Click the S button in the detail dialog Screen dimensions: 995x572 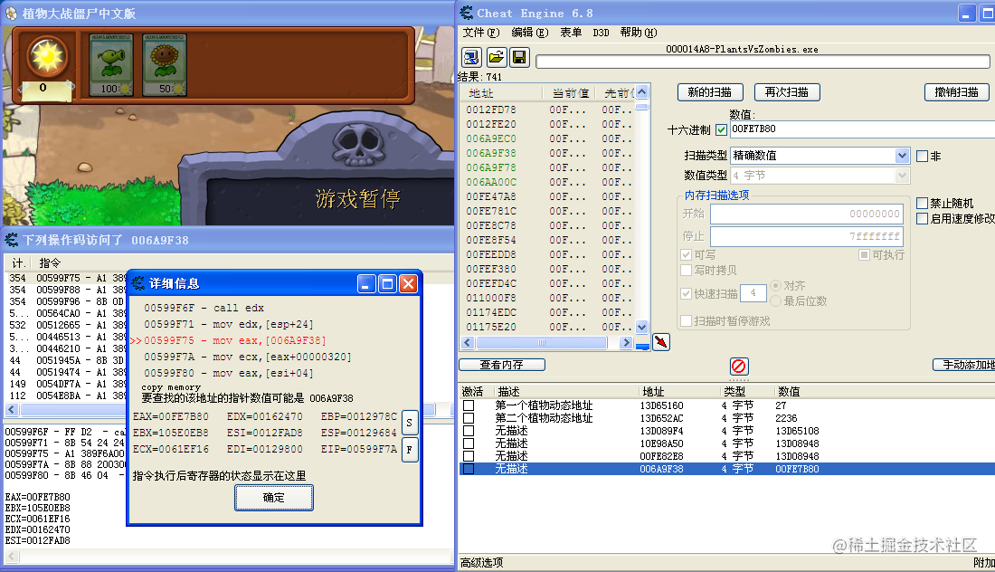[409, 422]
